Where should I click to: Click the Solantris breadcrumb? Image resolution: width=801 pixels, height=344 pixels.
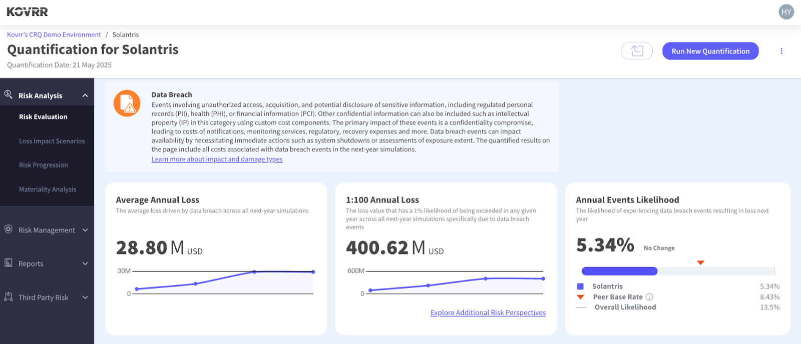pyautogui.click(x=126, y=34)
